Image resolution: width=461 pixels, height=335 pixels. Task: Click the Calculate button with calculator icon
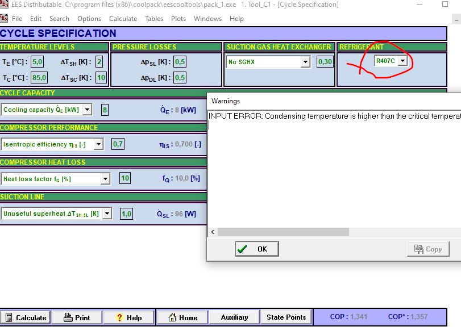point(25,317)
